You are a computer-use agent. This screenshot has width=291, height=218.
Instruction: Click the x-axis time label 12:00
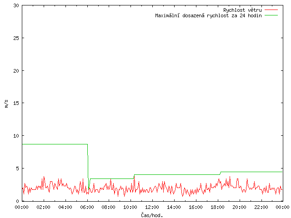(152, 207)
